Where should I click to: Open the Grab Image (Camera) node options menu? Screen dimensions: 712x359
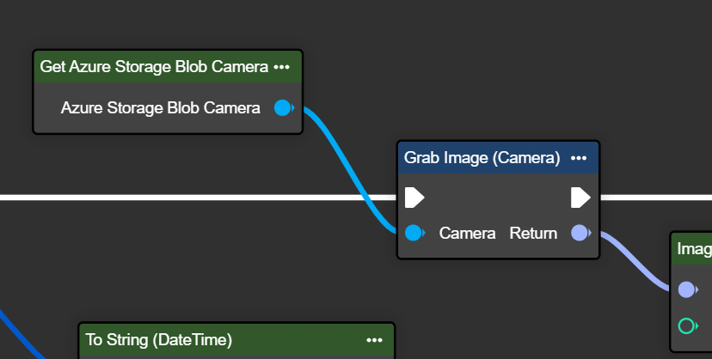tap(579, 158)
